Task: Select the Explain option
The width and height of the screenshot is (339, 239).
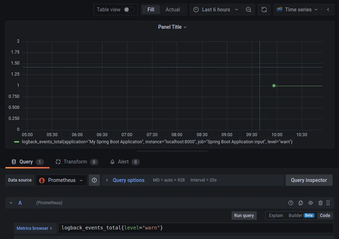Action: pyautogui.click(x=276, y=216)
